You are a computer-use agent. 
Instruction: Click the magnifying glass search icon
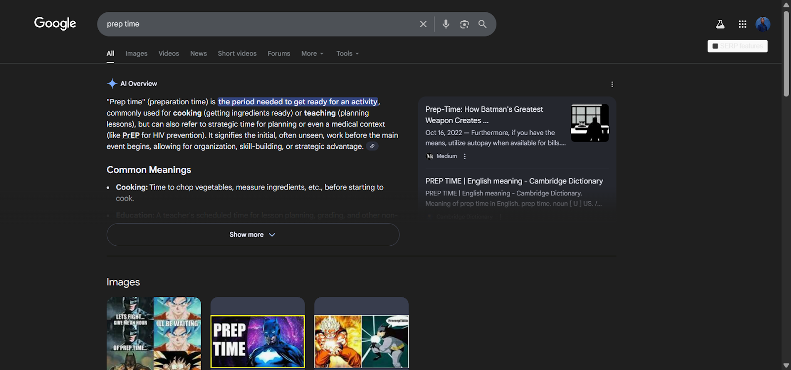coord(483,24)
